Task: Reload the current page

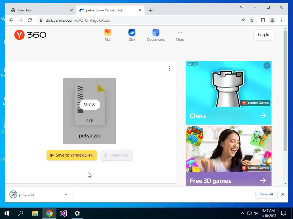Action: [30, 20]
